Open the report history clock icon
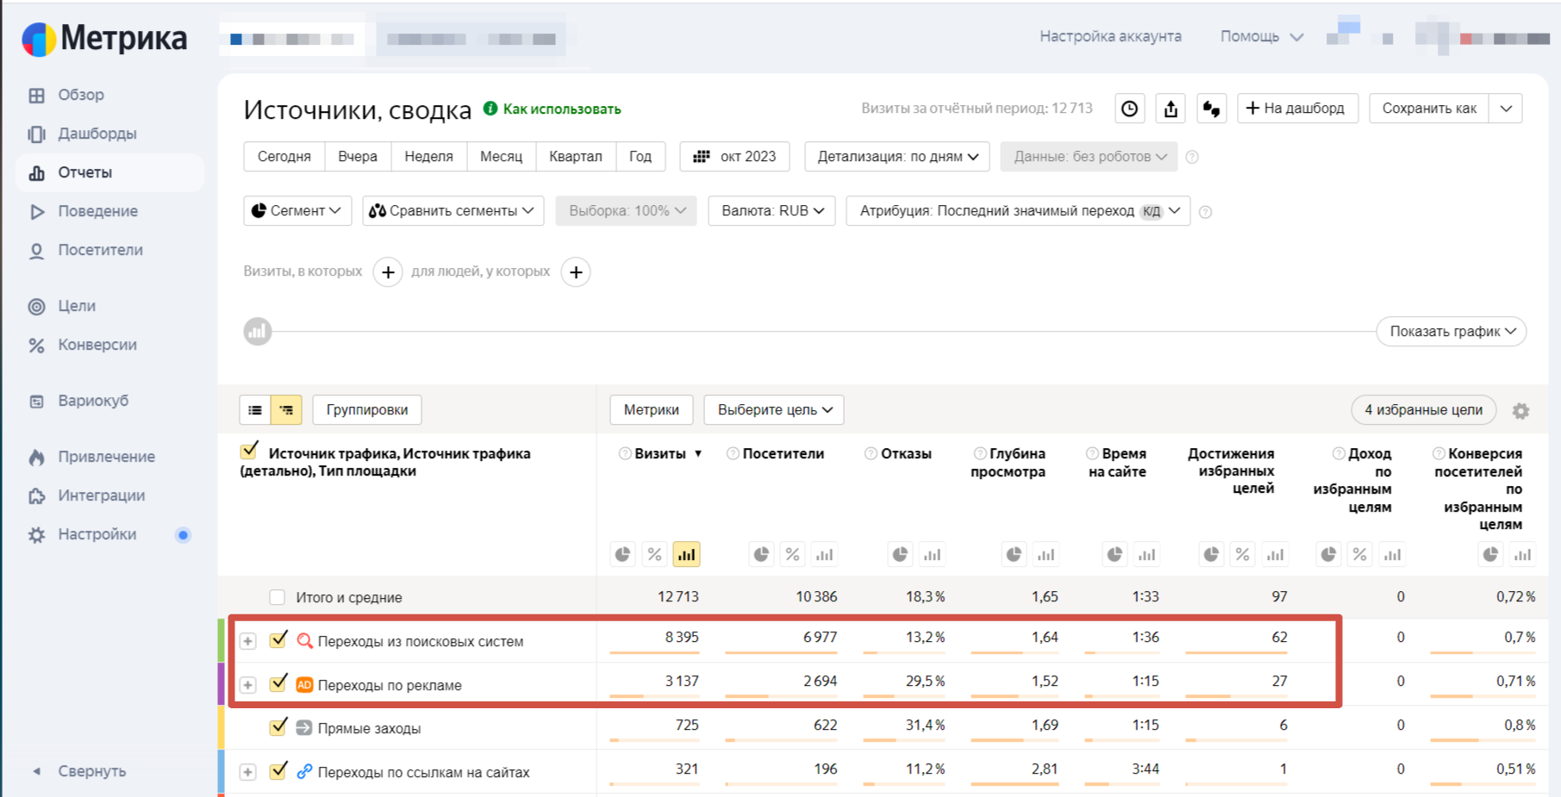Viewport: 1561px width, 797px height. click(x=1129, y=109)
